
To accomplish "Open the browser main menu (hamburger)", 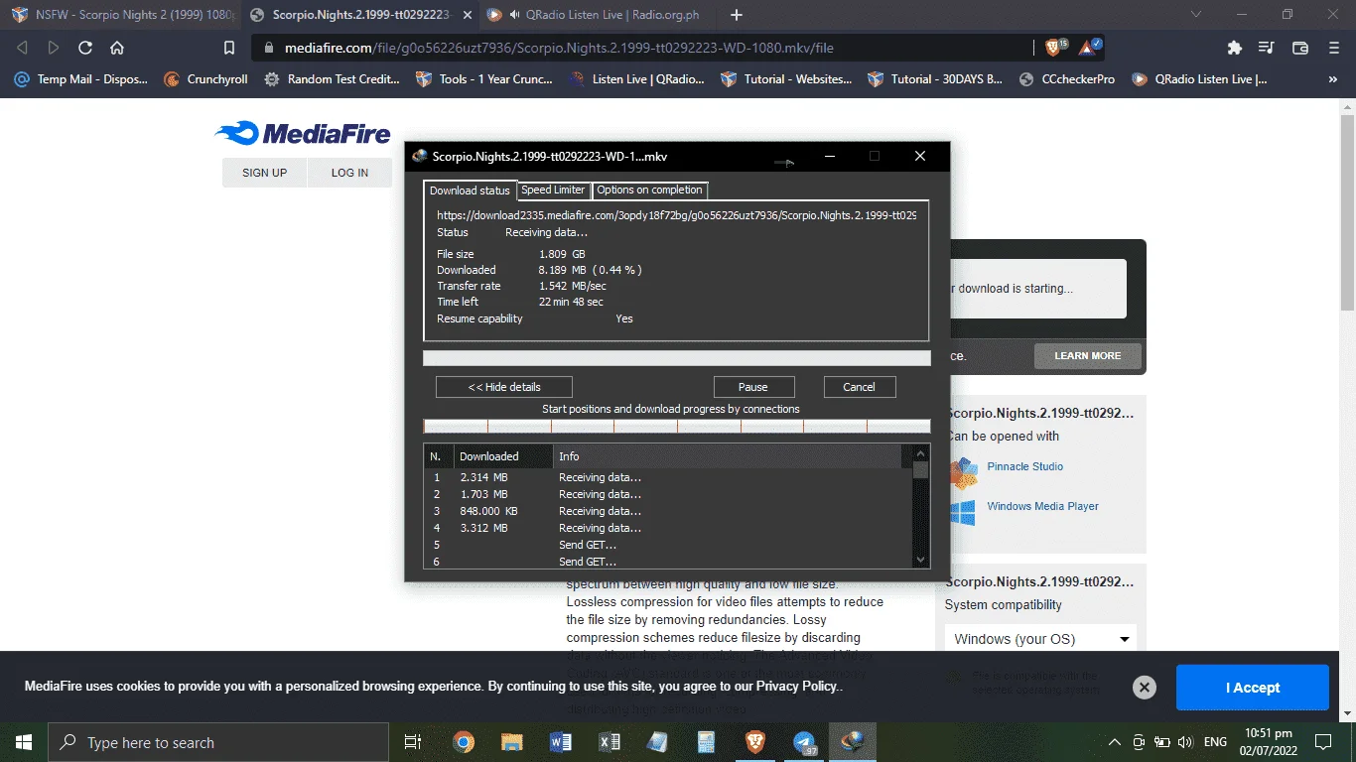I will [x=1332, y=48].
